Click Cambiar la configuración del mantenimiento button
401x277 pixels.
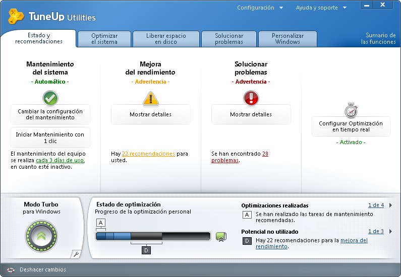[50, 114]
